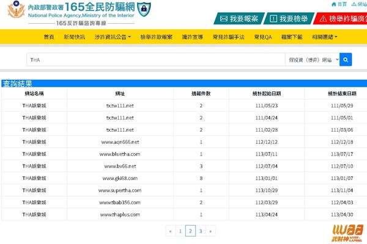Click the start date 112/03/29
Image resolution: width=367 pixels, height=244 pixels.
click(267, 203)
